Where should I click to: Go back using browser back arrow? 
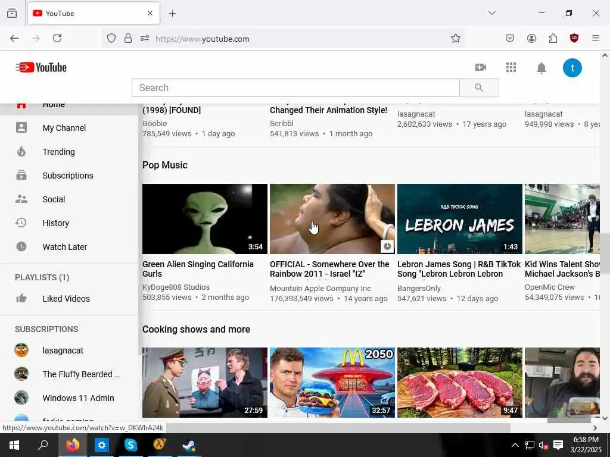pyautogui.click(x=14, y=38)
